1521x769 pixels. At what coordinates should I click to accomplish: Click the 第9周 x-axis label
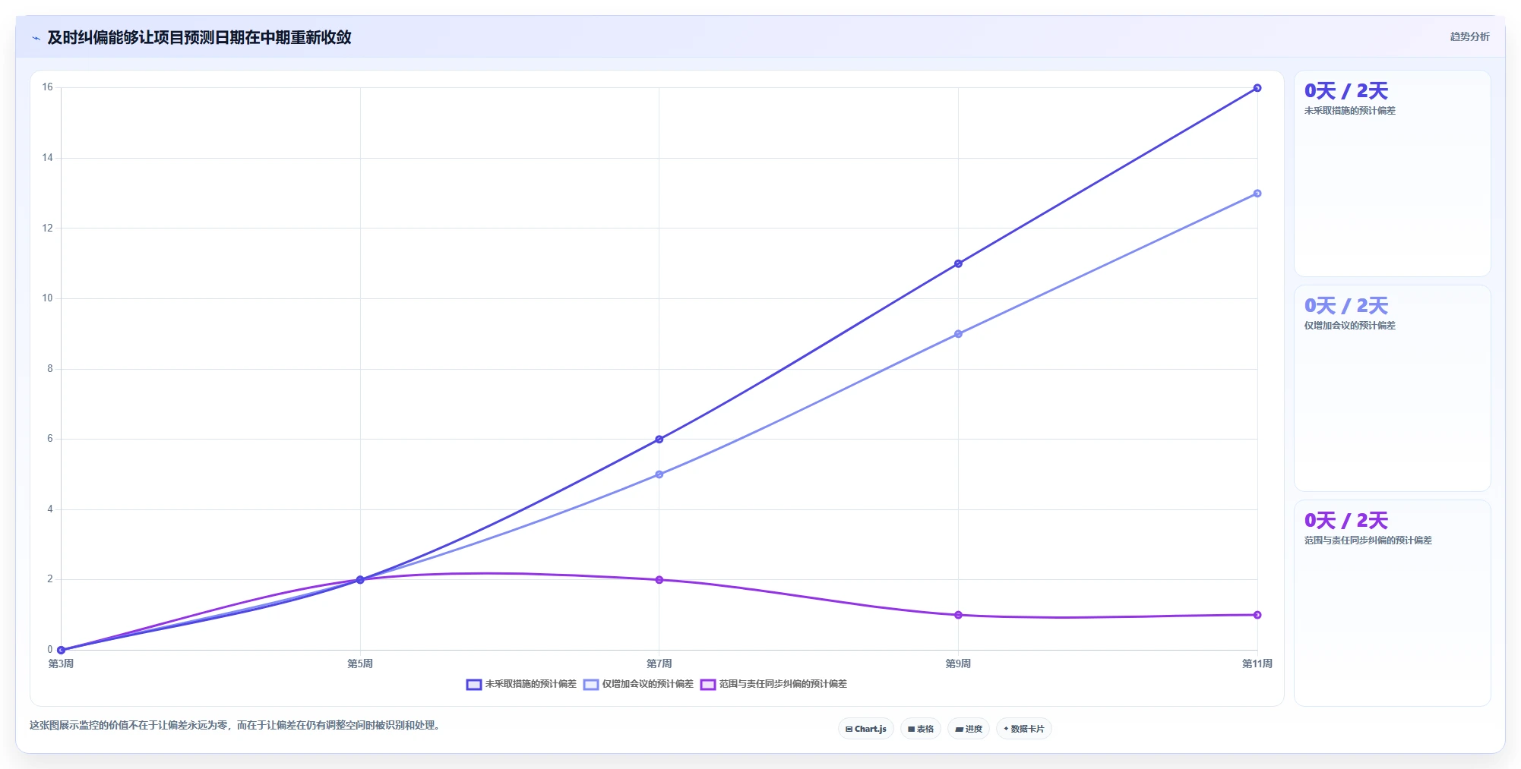click(x=958, y=663)
